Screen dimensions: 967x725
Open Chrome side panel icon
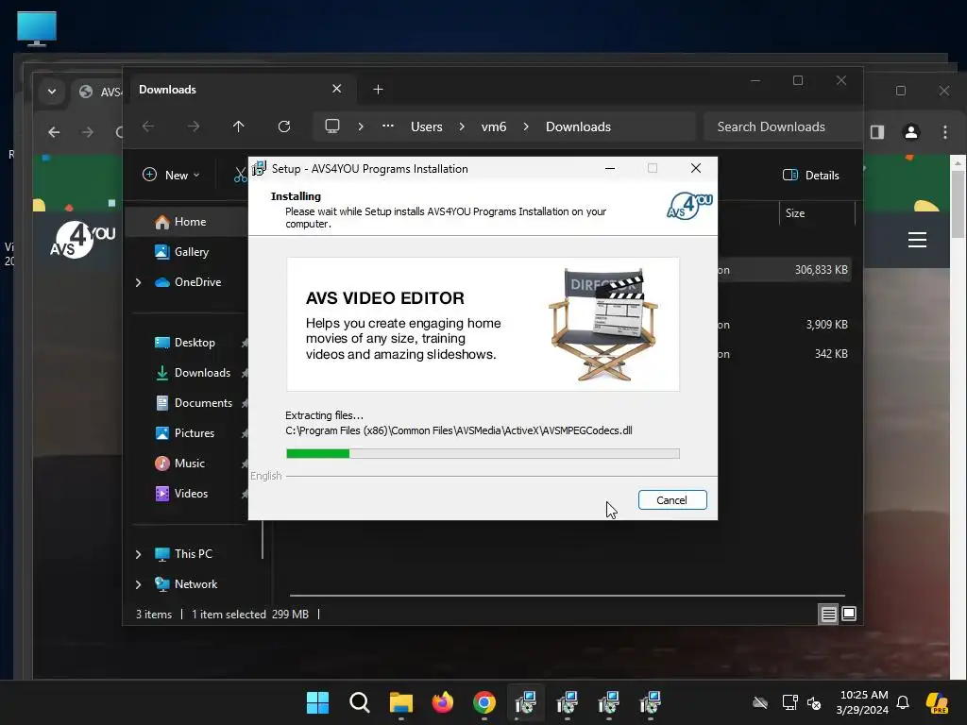(x=877, y=132)
